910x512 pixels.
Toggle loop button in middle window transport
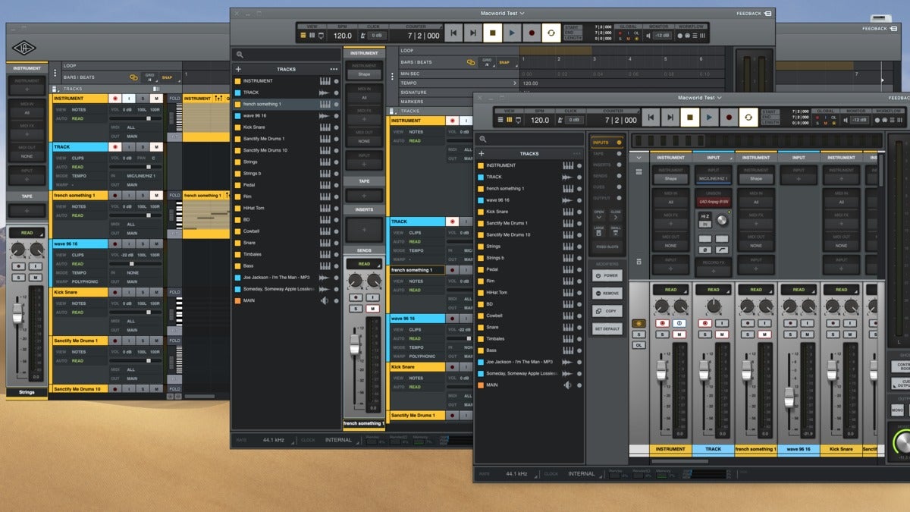point(551,33)
